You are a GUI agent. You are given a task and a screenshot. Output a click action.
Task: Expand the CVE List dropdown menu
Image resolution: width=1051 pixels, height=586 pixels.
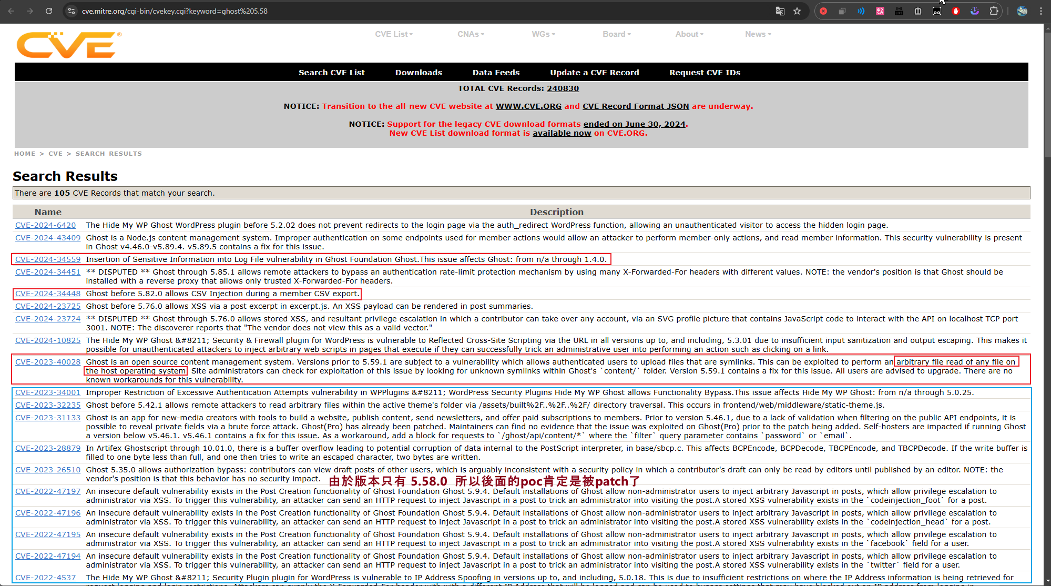[394, 34]
